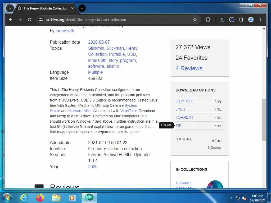Screen dimensions: 271x203
Task: Open the USB topic link
Action: pos(132,54)
